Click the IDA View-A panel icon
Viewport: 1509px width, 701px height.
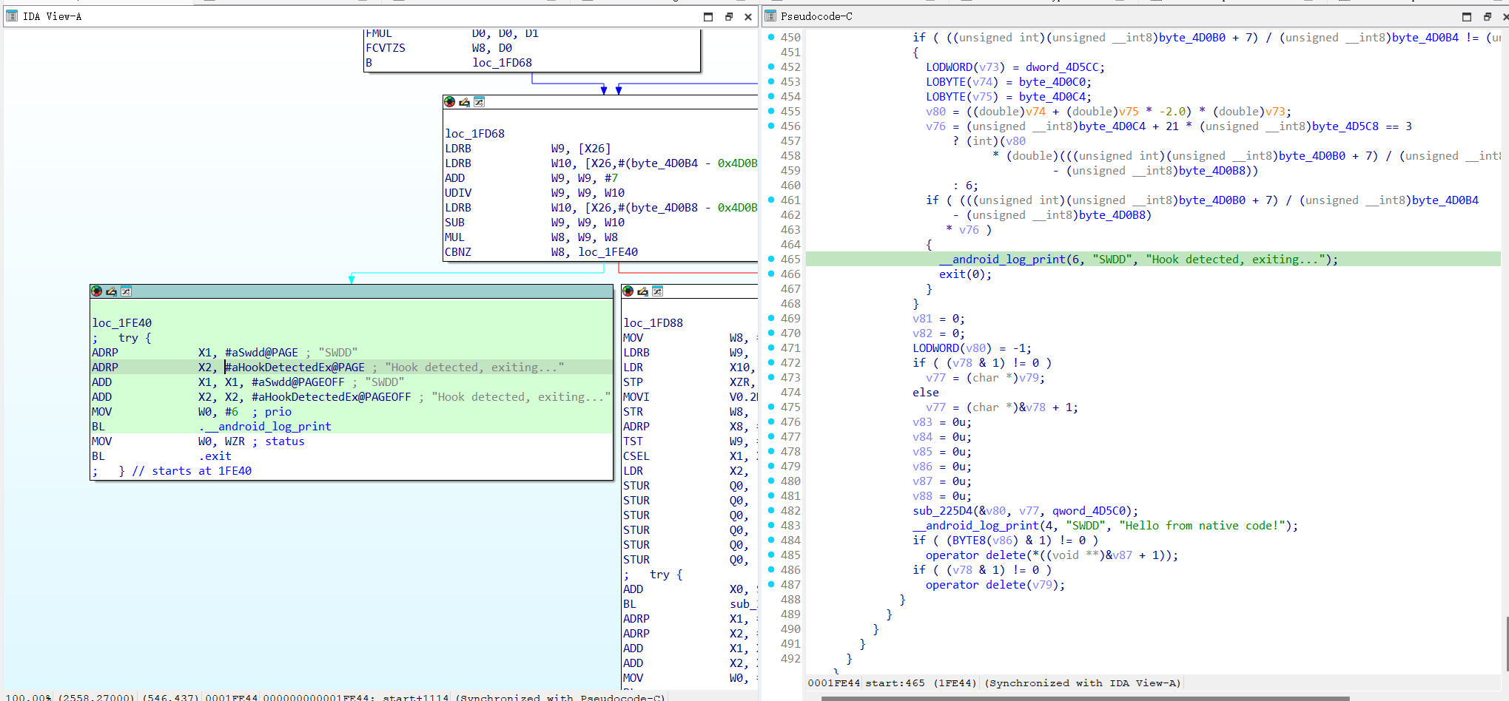coord(12,16)
